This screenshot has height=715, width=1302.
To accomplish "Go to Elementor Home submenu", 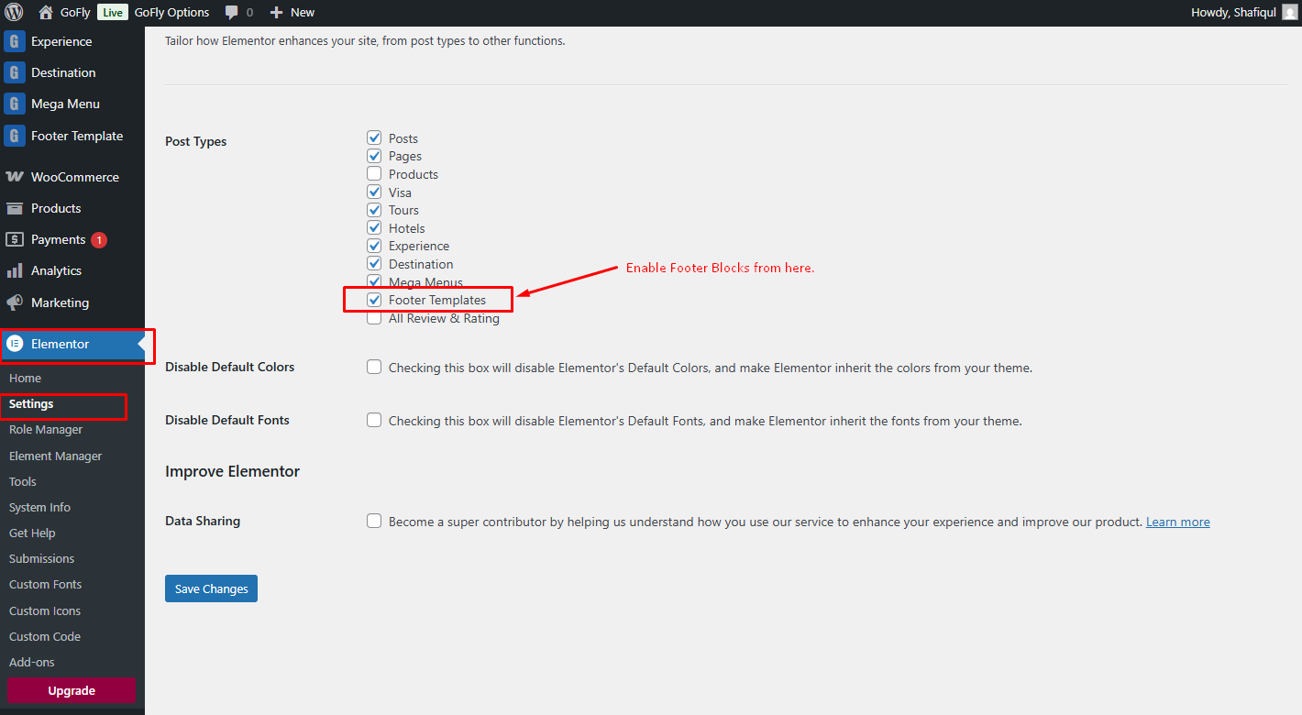I will tap(25, 378).
